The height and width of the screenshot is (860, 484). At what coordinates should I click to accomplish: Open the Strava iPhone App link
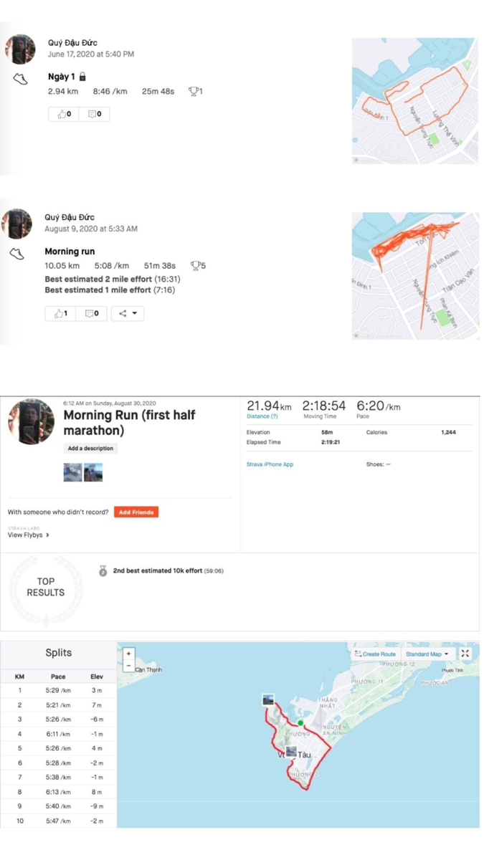point(270,464)
